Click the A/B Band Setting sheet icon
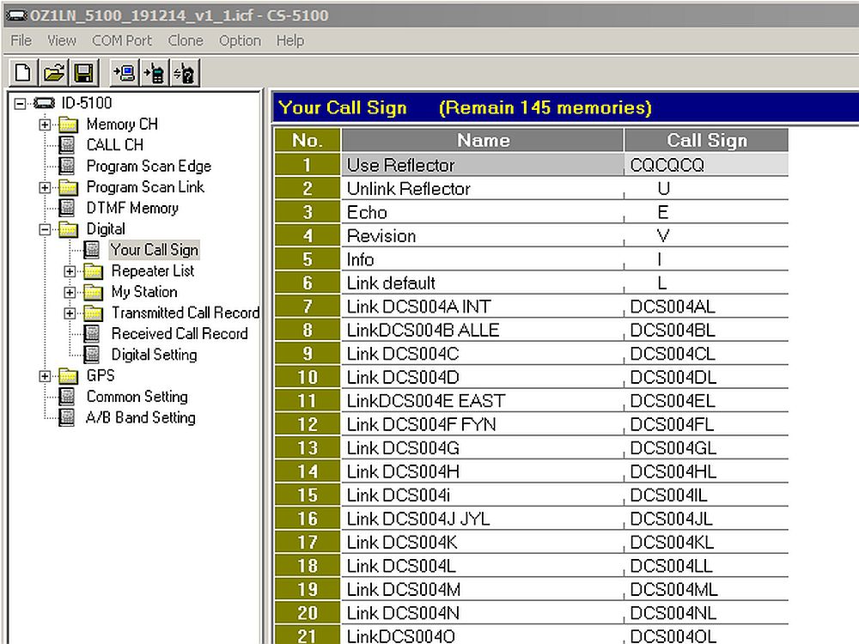Viewport: 859px width, 644px height. 67,418
